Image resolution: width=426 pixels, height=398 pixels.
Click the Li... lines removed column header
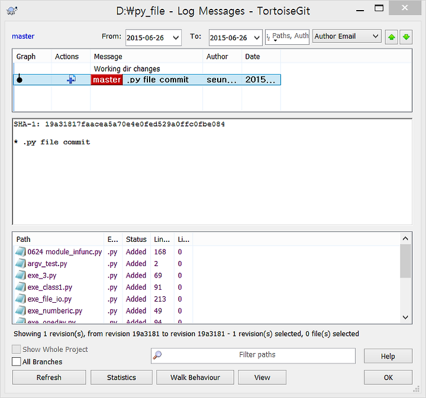coord(183,239)
